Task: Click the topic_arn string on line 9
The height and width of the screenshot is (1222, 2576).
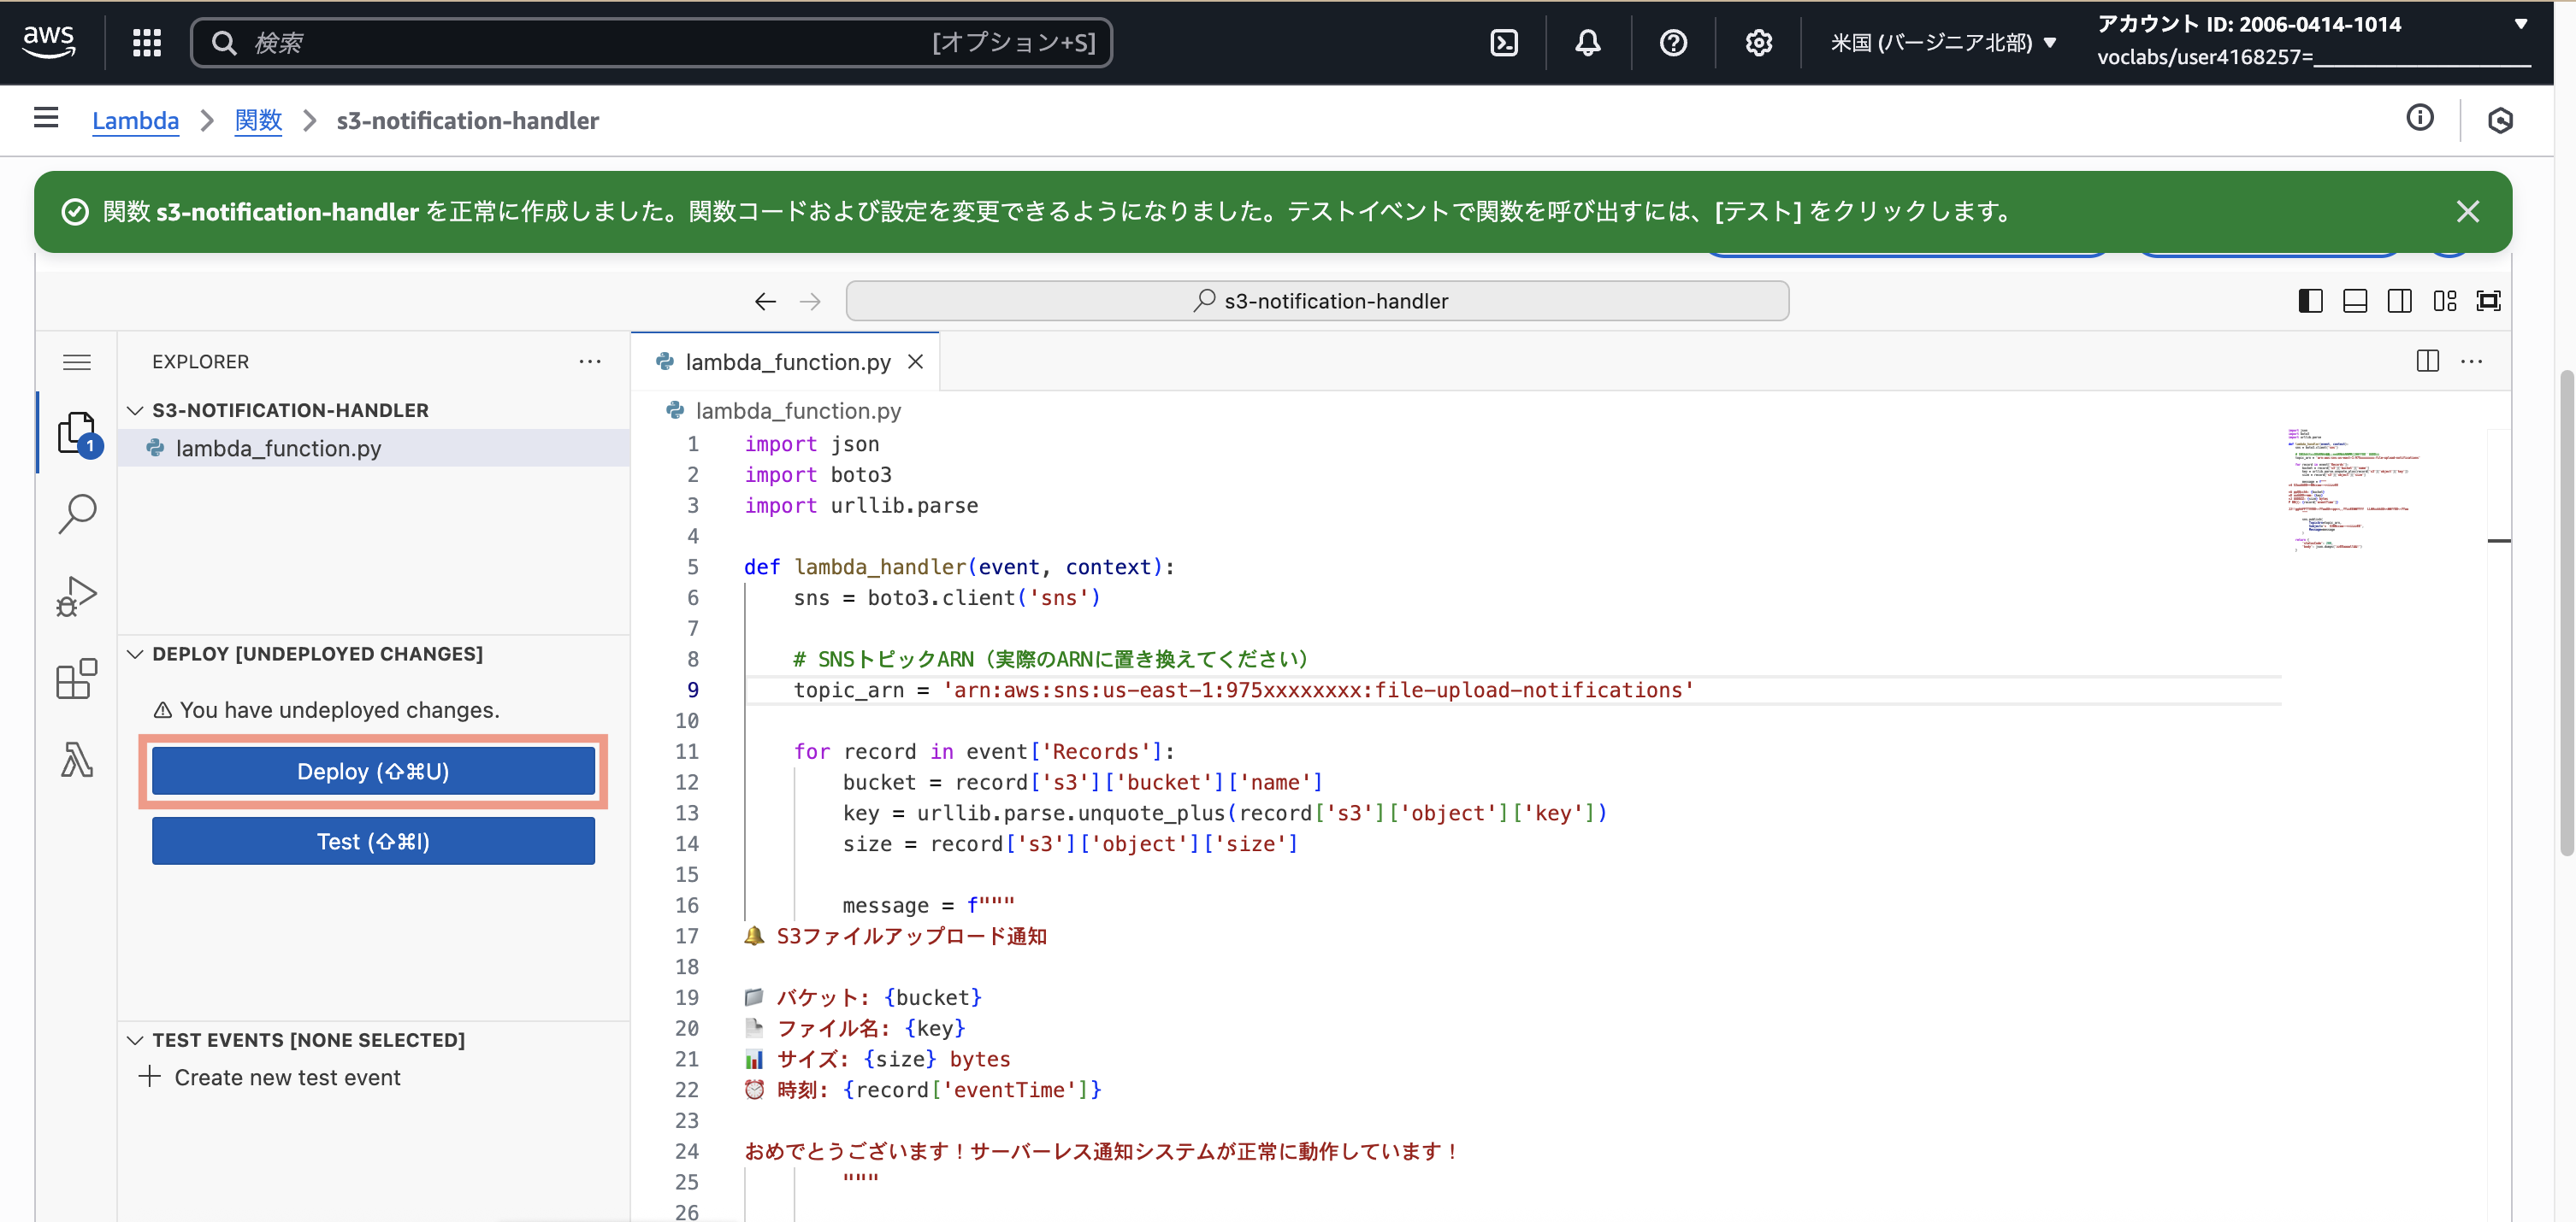Action: pyautogui.click(x=1318, y=690)
